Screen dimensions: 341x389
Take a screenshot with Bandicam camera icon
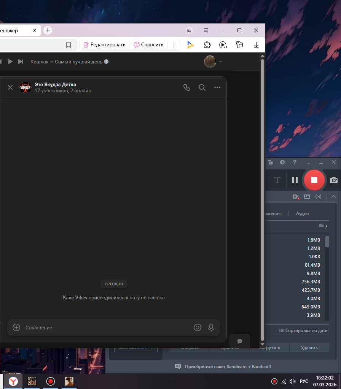334,180
